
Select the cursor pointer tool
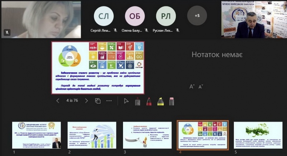(126, 101)
